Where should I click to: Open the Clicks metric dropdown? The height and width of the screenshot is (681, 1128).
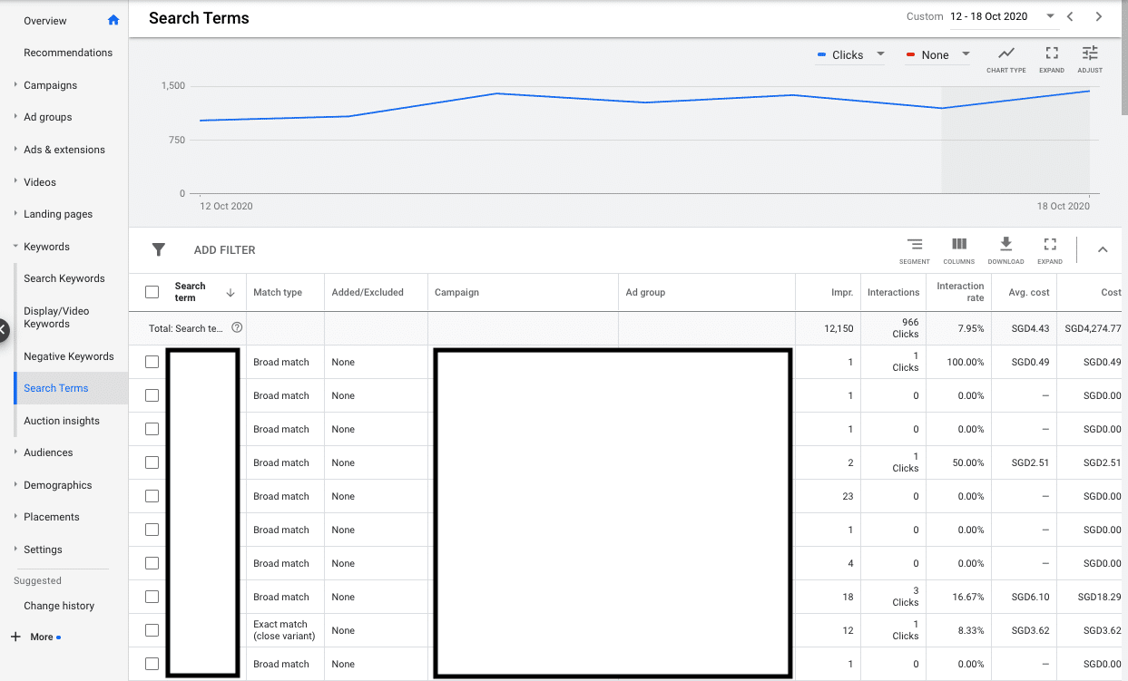[850, 54]
